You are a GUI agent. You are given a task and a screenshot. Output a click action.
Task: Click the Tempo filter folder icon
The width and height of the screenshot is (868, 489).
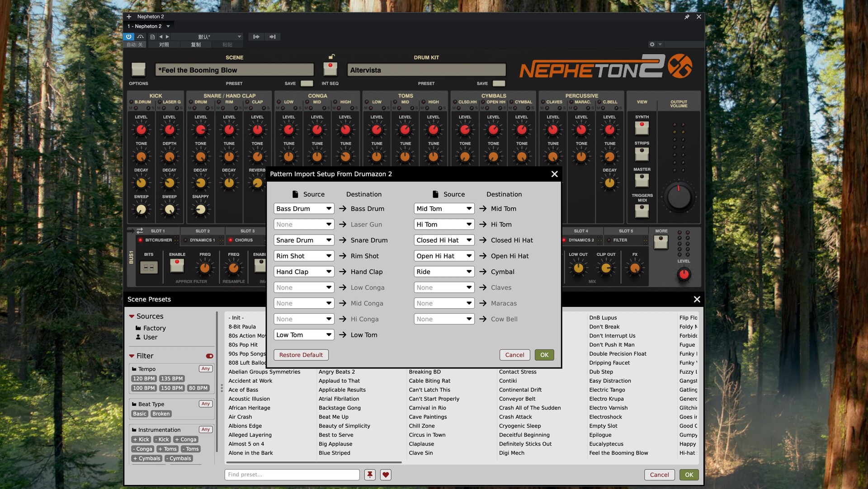click(x=134, y=369)
